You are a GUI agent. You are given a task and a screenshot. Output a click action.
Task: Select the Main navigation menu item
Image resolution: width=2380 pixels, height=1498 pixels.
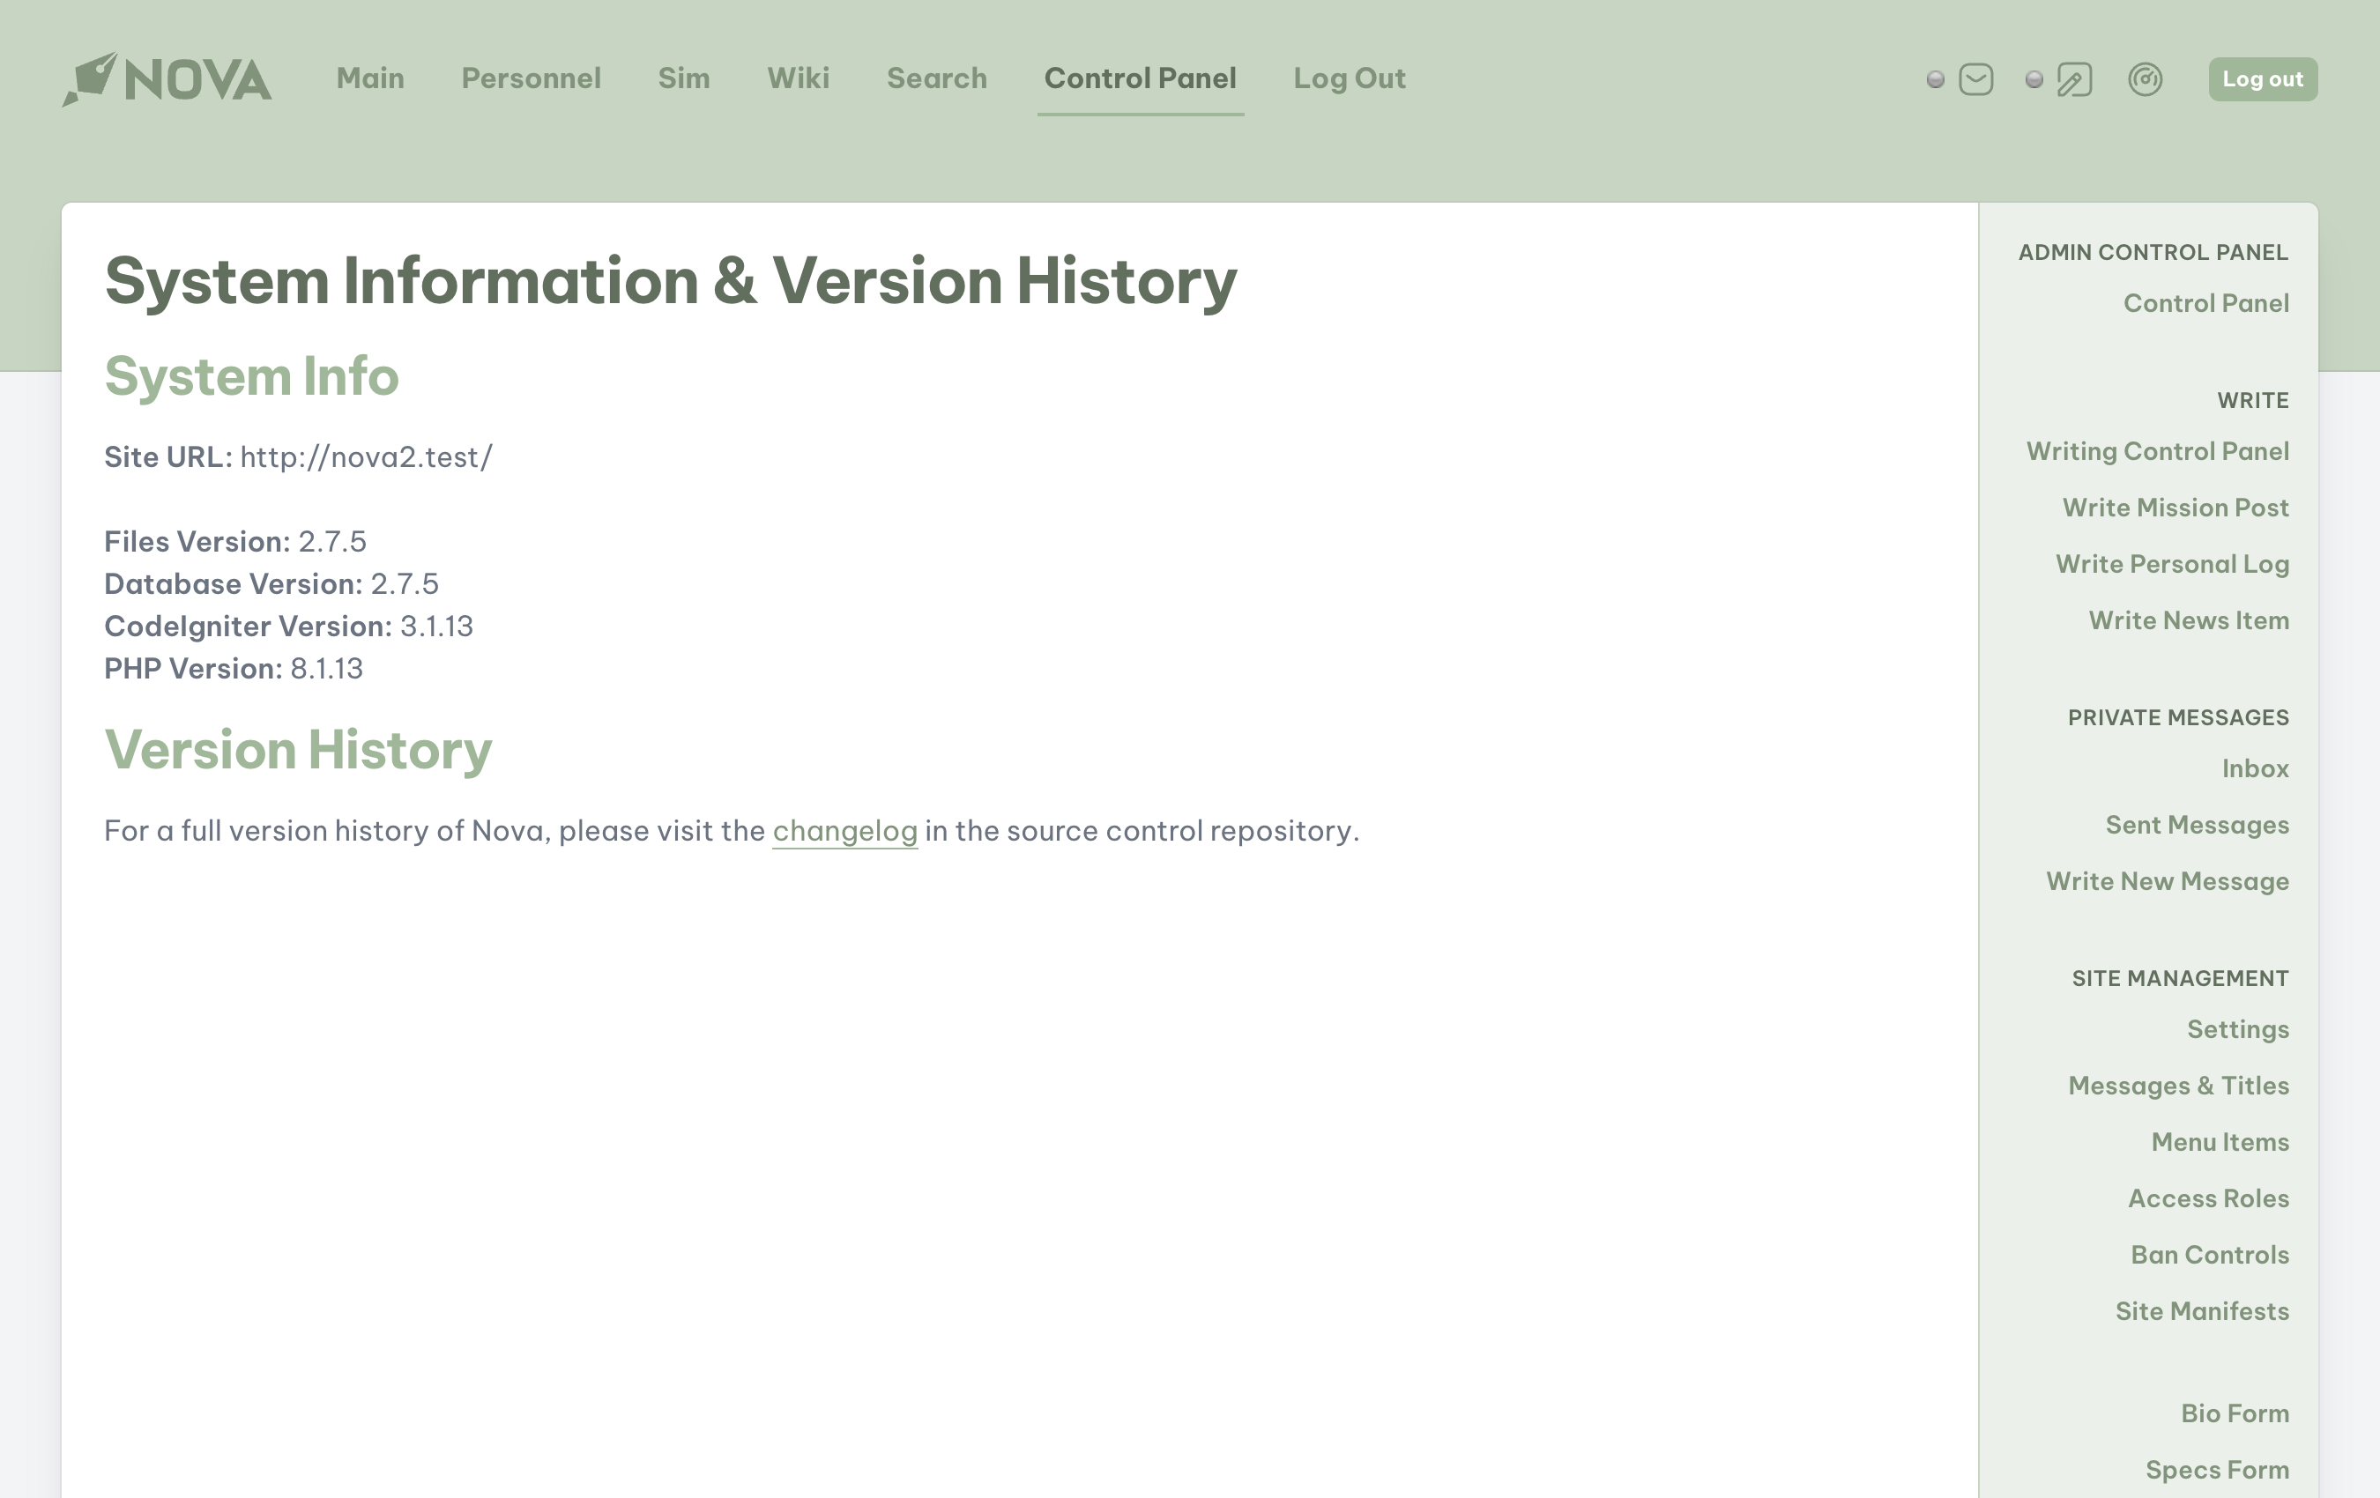click(369, 78)
